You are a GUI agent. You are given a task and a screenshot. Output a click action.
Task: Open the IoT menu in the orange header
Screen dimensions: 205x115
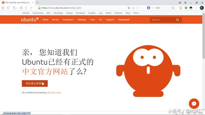click(100, 19)
